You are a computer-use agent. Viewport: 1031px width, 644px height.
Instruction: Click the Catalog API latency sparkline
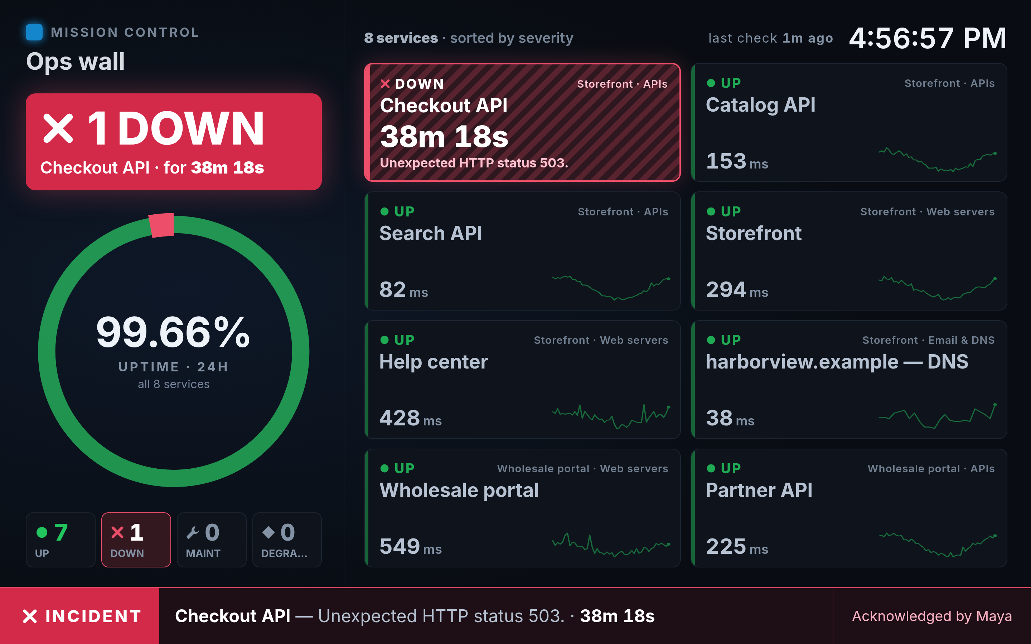tap(938, 159)
